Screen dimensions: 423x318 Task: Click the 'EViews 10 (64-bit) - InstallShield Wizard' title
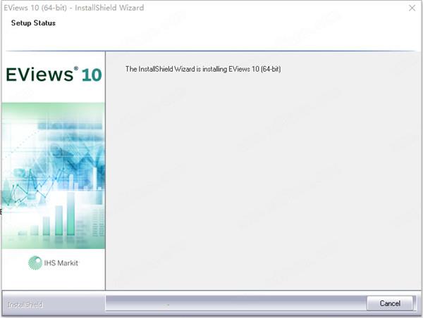(73, 8)
